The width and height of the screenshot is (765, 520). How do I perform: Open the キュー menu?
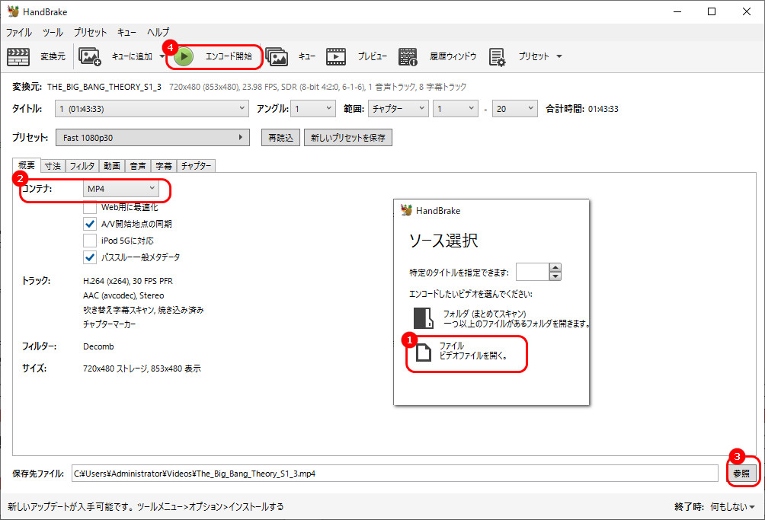[126, 32]
